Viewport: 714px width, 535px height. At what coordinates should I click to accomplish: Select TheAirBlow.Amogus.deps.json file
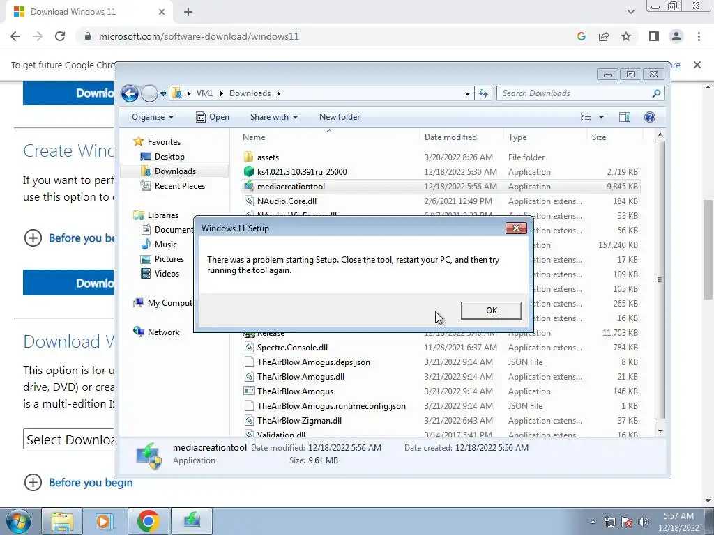coord(313,362)
